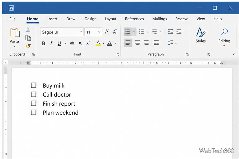
Task: Check the Plan weekend checkbox
Action: click(34, 112)
